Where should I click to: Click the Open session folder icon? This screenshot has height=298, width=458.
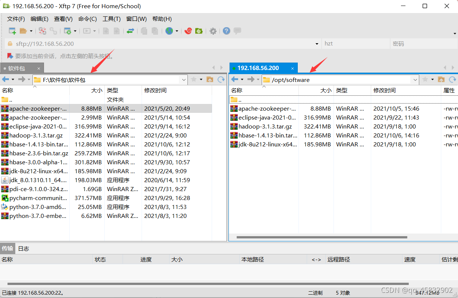(x=23, y=31)
